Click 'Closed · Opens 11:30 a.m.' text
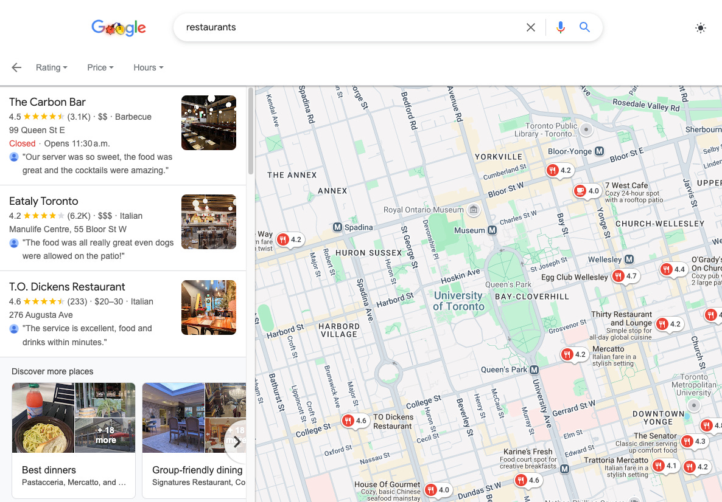Image resolution: width=722 pixels, height=502 pixels. coord(60,143)
